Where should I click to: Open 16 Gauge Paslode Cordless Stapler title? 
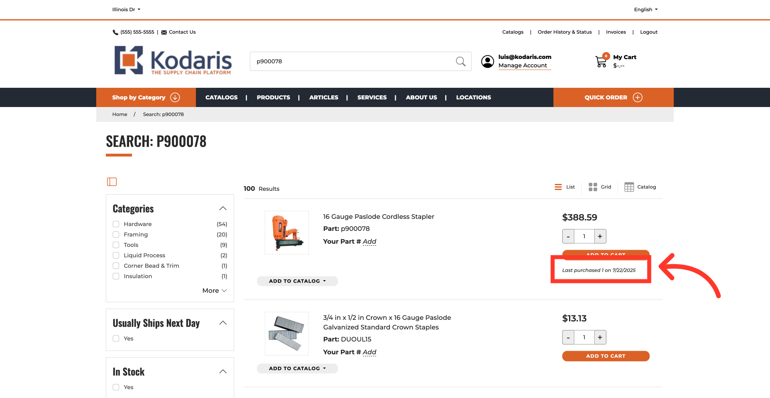pos(379,217)
